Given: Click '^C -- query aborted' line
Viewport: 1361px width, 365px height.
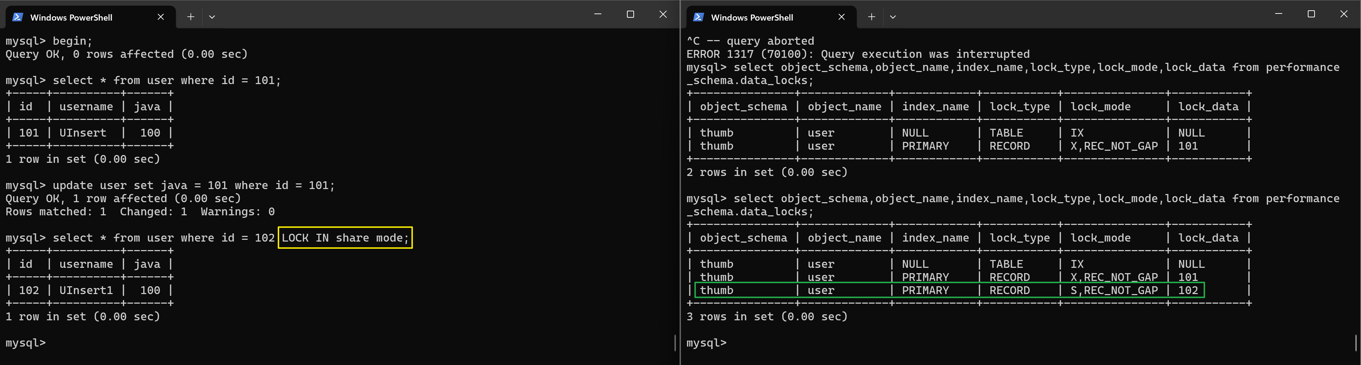Looking at the screenshot, I should [750, 41].
